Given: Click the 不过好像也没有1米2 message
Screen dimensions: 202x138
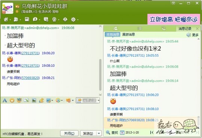Looking at the screenshot, I should coord(135,48).
